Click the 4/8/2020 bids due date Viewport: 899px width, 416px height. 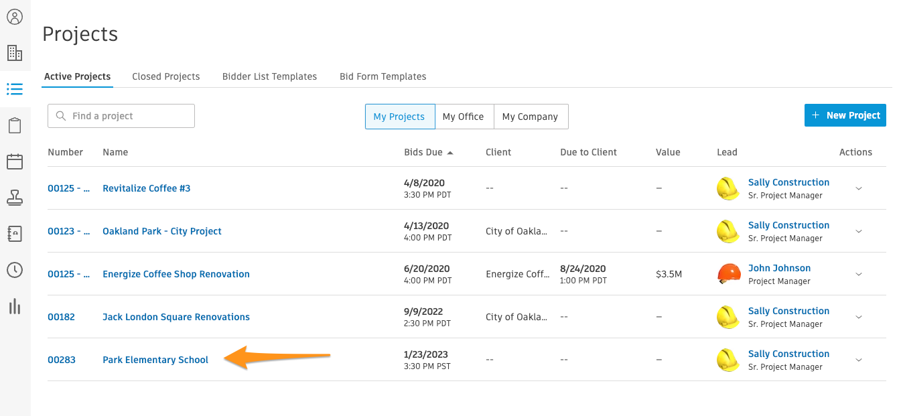(425, 182)
